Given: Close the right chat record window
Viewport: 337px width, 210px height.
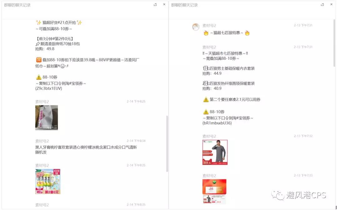Looking at the screenshot, I should click(331, 4).
